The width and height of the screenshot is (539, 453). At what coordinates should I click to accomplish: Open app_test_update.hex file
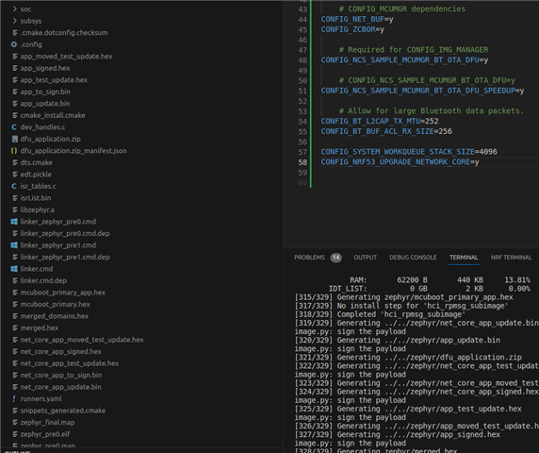click(x=54, y=80)
